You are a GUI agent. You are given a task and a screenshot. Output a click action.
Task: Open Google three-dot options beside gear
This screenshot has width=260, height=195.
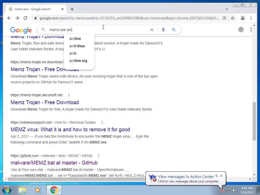pos(251,29)
